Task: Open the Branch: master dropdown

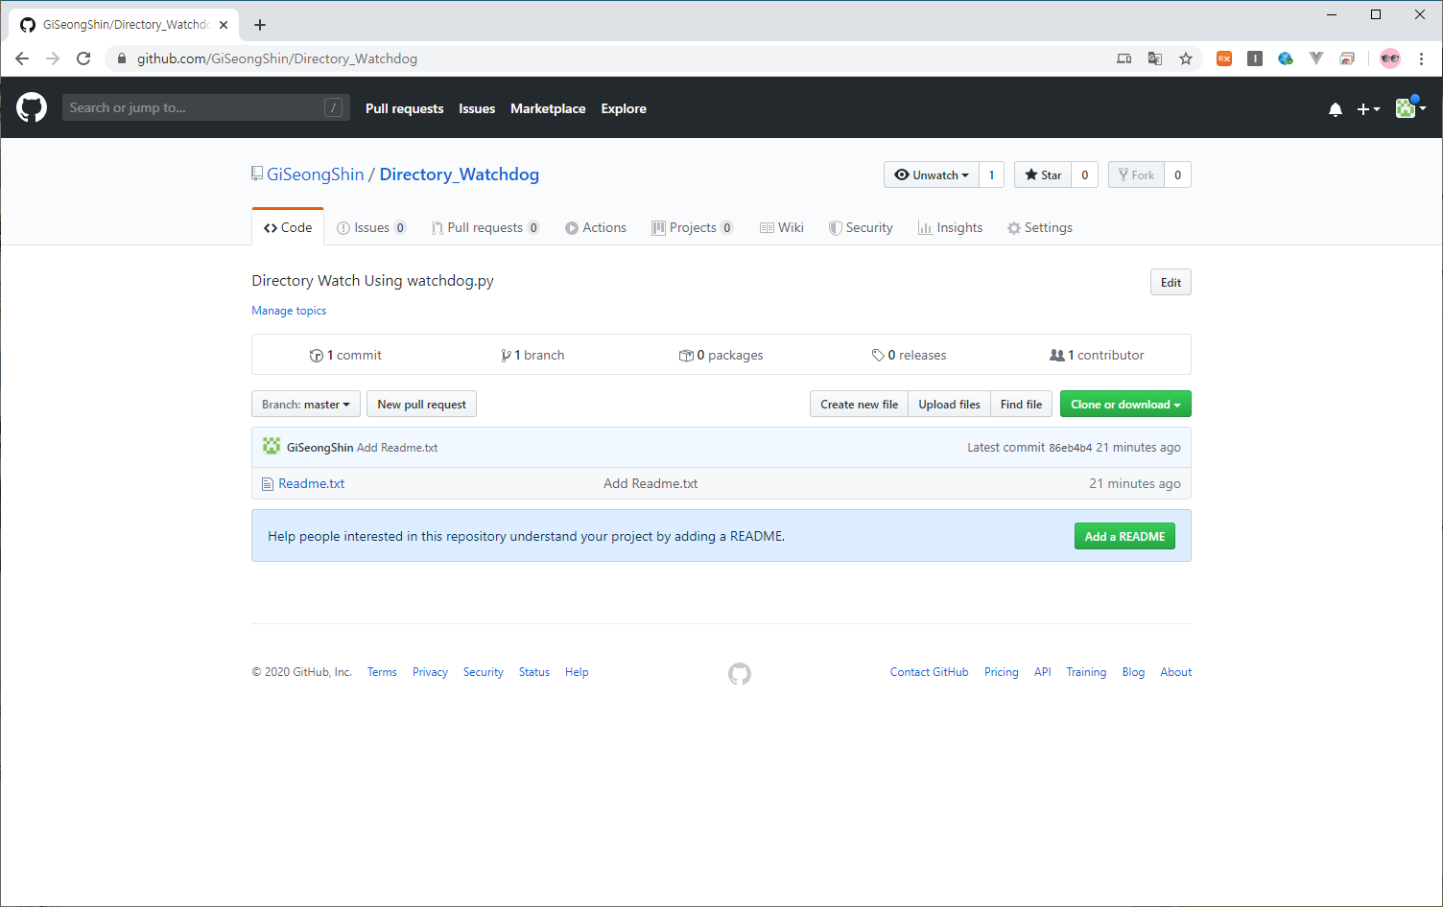Action: tap(306, 404)
